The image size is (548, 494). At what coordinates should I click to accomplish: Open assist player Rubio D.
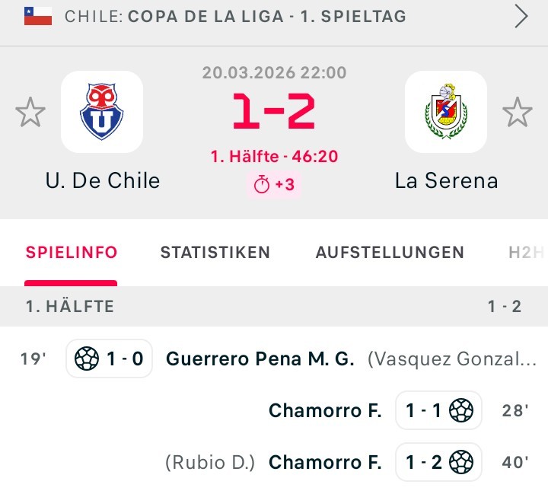[x=210, y=462]
